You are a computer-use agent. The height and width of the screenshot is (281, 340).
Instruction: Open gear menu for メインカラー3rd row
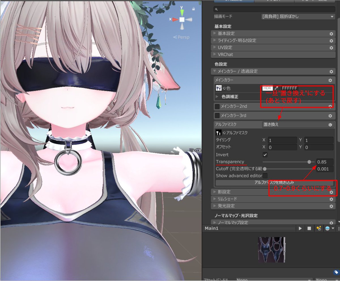[330, 116]
